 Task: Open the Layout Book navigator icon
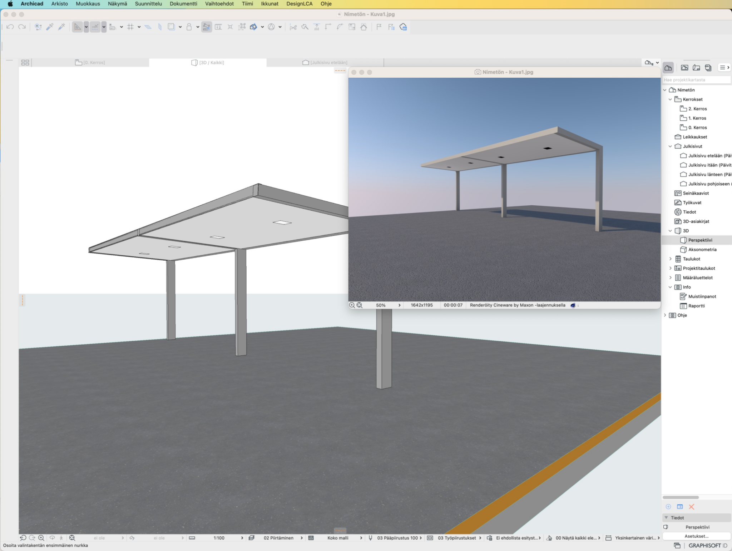[x=696, y=67]
